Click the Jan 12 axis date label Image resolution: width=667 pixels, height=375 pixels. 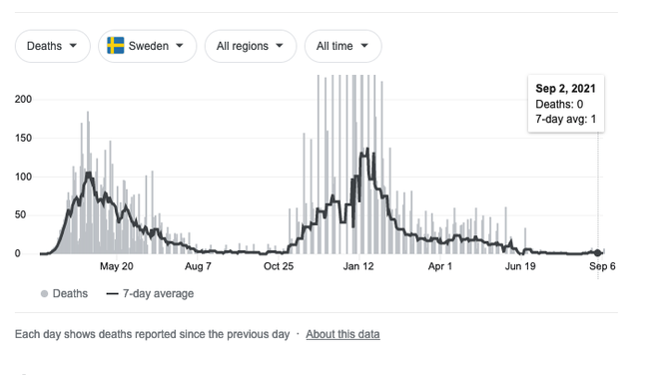358,266
